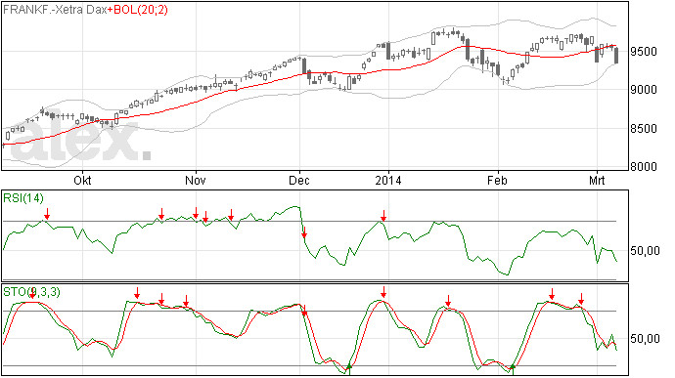Image resolution: width=675 pixels, height=378 pixels.
Task: Click the 9500 price axis label
Action: point(644,52)
